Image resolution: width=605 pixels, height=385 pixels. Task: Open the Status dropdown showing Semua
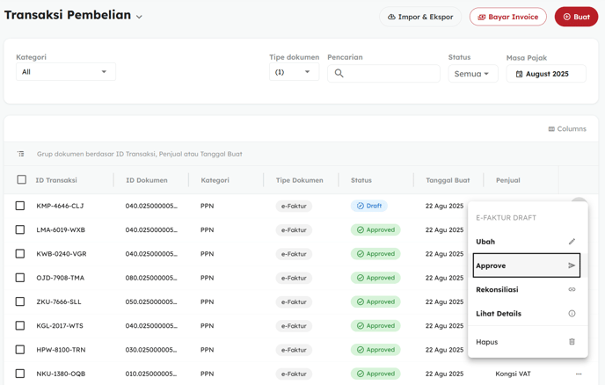473,74
